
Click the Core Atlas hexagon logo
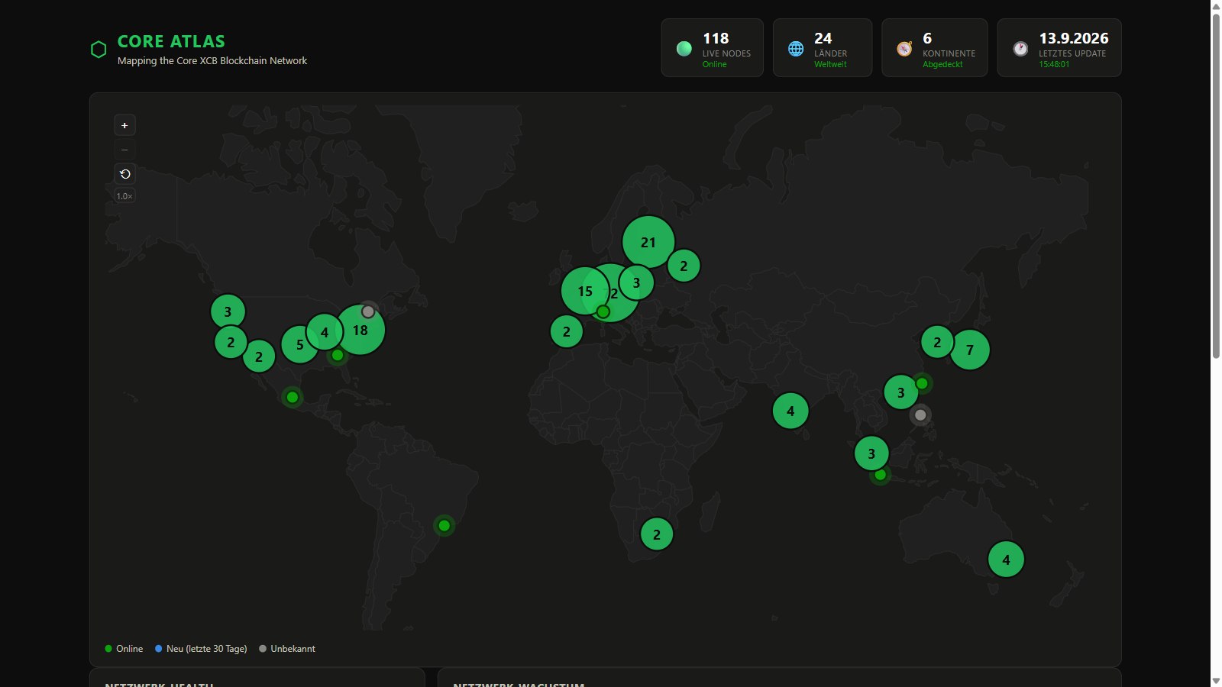pyautogui.click(x=99, y=50)
